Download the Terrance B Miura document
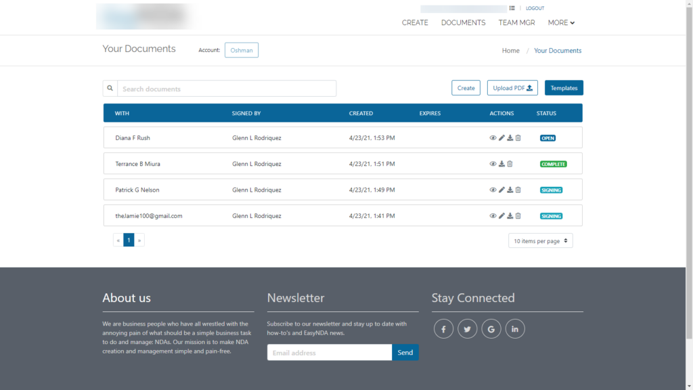 (501, 163)
